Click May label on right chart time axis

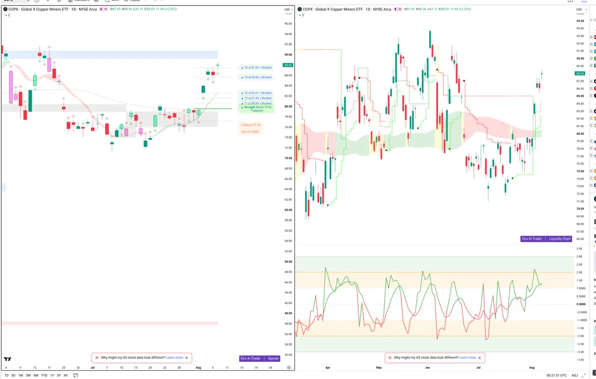[x=379, y=368]
